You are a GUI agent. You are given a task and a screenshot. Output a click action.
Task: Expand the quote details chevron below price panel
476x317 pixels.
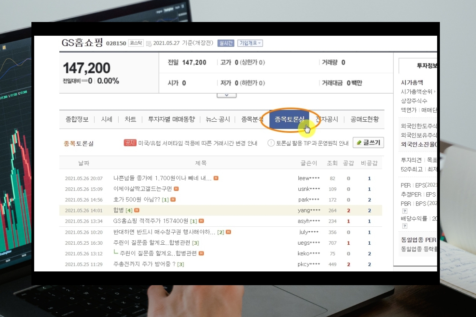pyautogui.click(x=227, y=95)
